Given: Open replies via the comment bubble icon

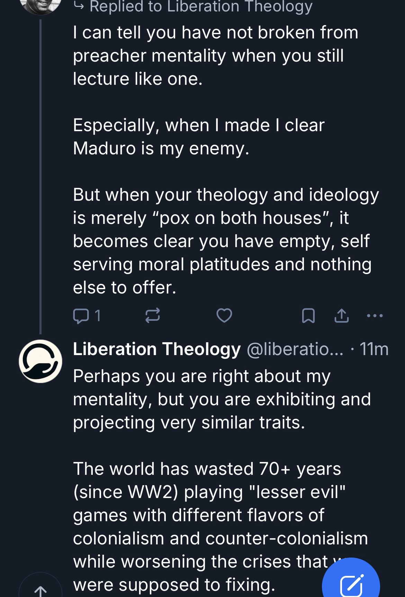Looking at the screenshot, I should (81, 316).
